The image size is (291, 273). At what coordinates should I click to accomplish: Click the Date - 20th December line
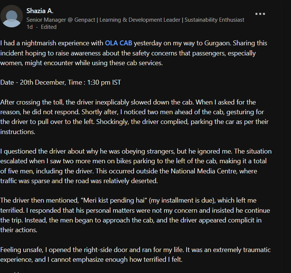coord(60,82)
